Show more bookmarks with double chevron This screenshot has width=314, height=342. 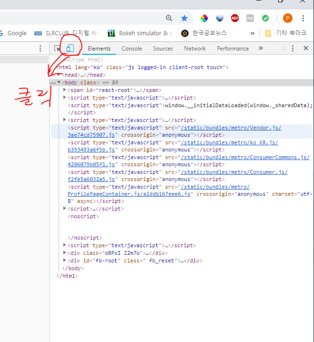coord(252,33)
